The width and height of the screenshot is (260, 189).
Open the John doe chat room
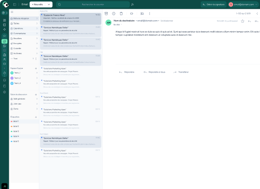point(24,104)
